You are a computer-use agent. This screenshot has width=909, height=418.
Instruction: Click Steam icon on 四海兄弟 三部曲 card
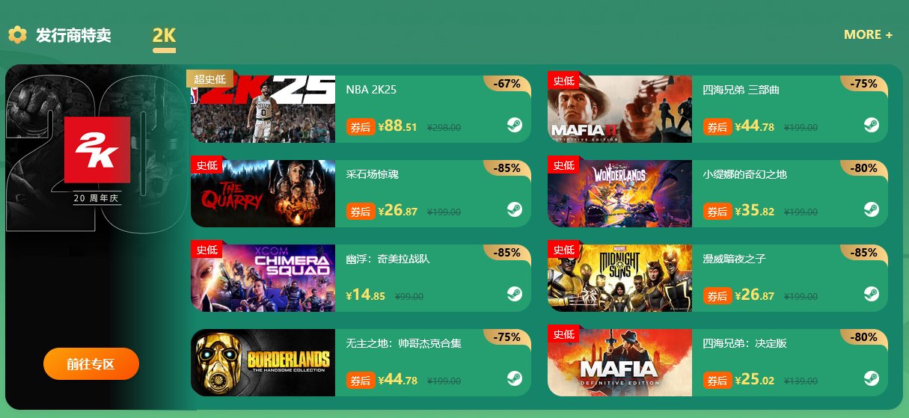point(871,125)
